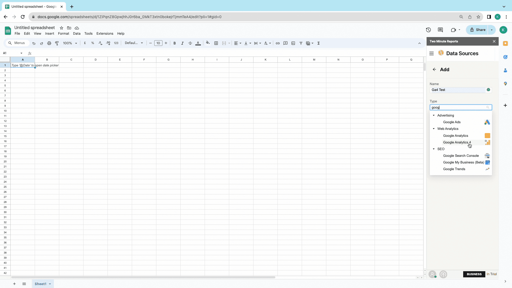
Task: Go back from Add screen
Action: [x=434, y=70]
